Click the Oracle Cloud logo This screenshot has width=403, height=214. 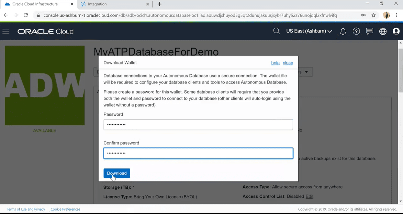click(x=45, y=32)
